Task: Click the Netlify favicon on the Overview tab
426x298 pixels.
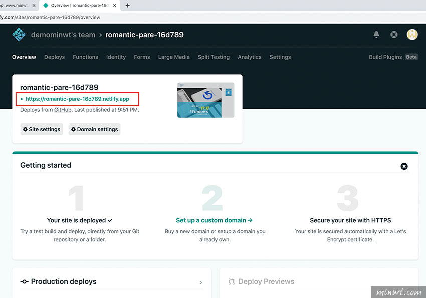Action: [46, 5]
